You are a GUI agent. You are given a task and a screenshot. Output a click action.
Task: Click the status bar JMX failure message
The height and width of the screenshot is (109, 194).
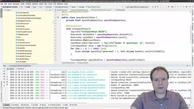click(35, 108)
